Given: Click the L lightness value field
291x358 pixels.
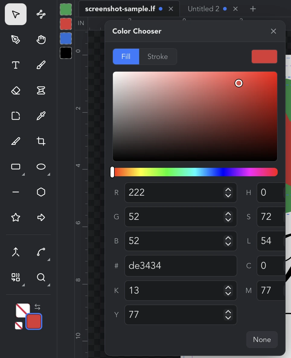Looking at the screenshot, I should click(271, 241).
